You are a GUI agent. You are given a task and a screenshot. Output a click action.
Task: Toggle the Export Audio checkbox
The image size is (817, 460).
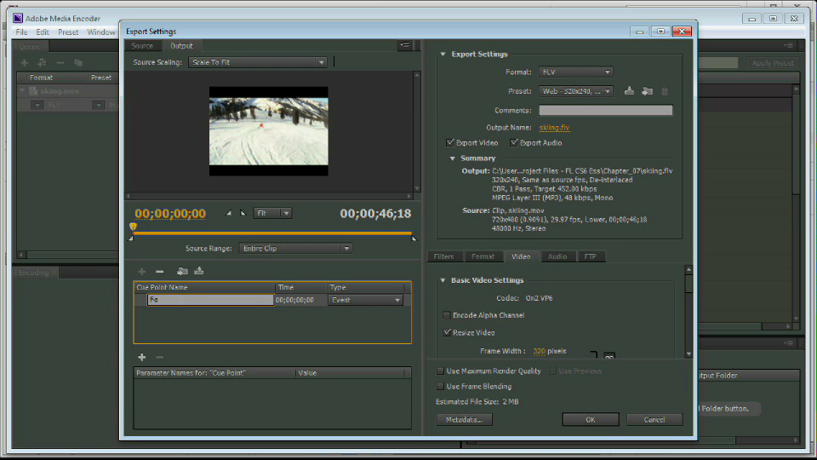tap(514, 142)
